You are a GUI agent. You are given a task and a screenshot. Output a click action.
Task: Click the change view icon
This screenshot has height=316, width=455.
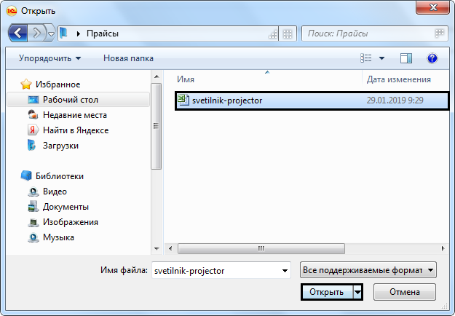pyautogui.click(x=367, y=58)
